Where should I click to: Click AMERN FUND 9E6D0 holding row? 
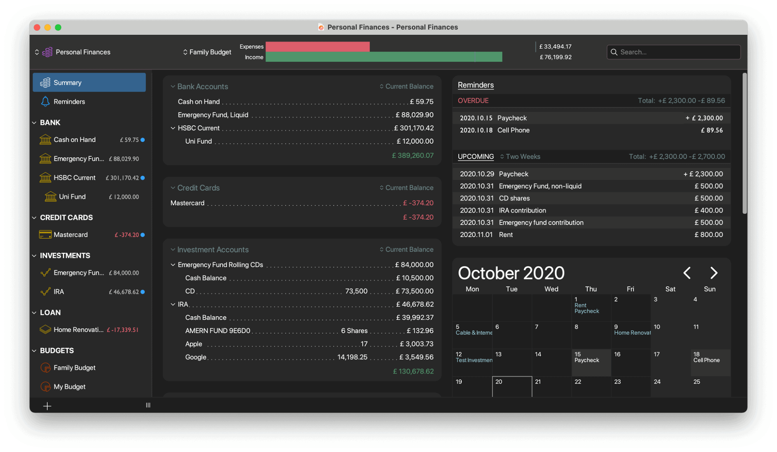click(x=309, y=331)
